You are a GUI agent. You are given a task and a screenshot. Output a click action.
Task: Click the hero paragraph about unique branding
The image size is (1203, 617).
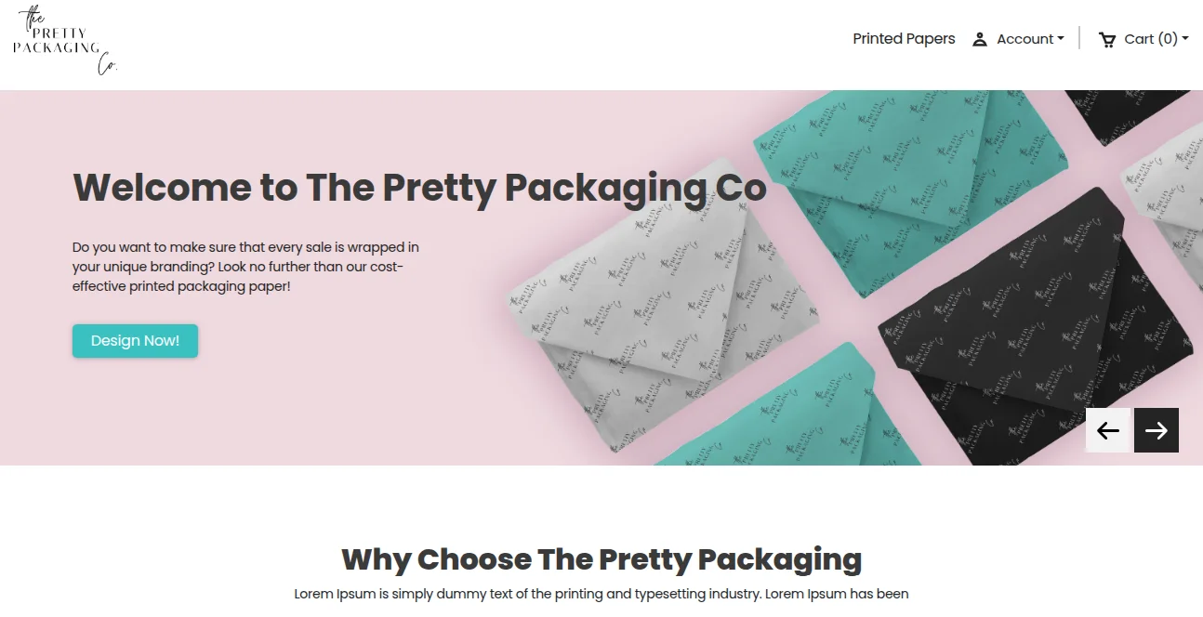(246, 267)
